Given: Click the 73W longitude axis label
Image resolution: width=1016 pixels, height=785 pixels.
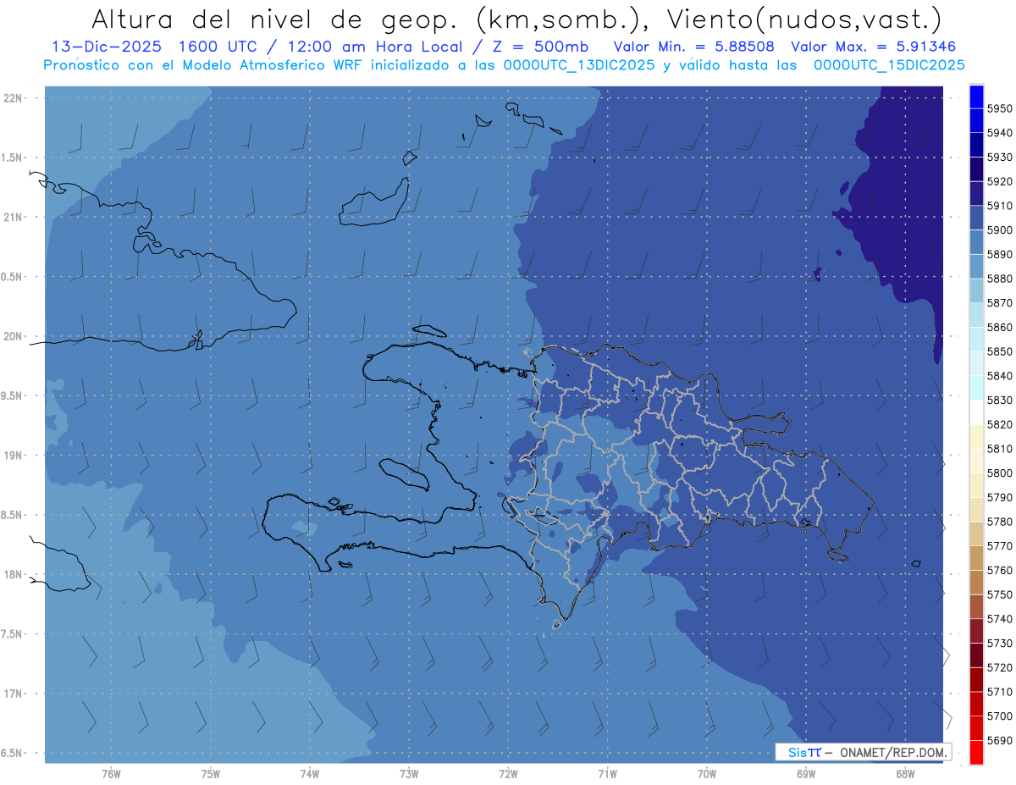Looking at the screenshot, I should [x=409, y=773].
